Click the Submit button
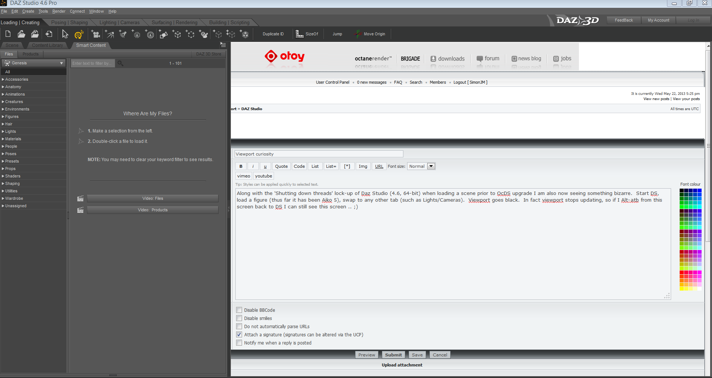 (393, 355)
